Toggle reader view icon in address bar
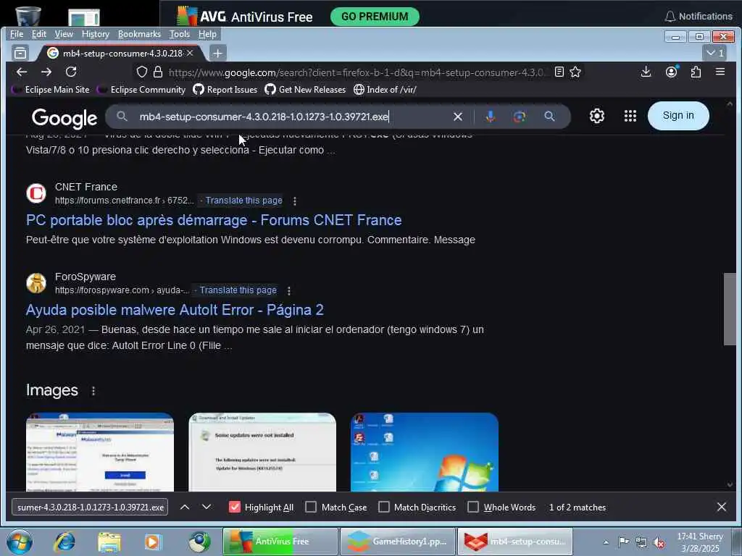Image resolution: width=742 pixels, height=556 pixels. point(559,72)
